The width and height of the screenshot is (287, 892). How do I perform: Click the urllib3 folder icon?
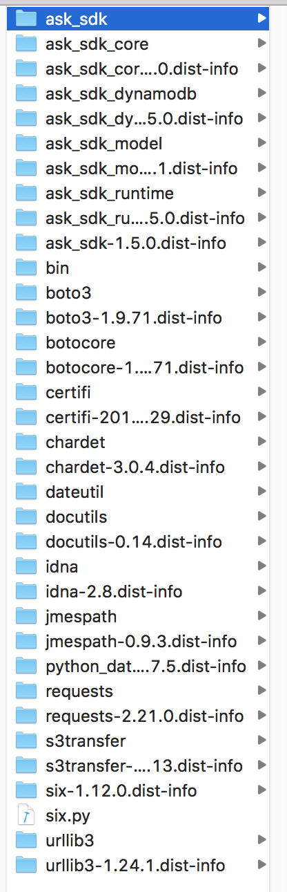26,840
